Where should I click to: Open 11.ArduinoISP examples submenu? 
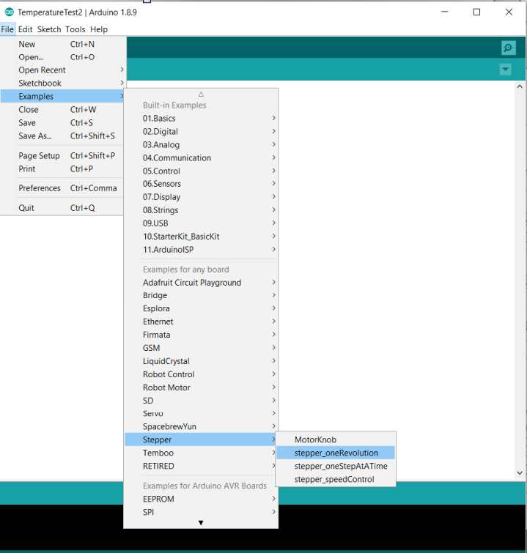201,249
